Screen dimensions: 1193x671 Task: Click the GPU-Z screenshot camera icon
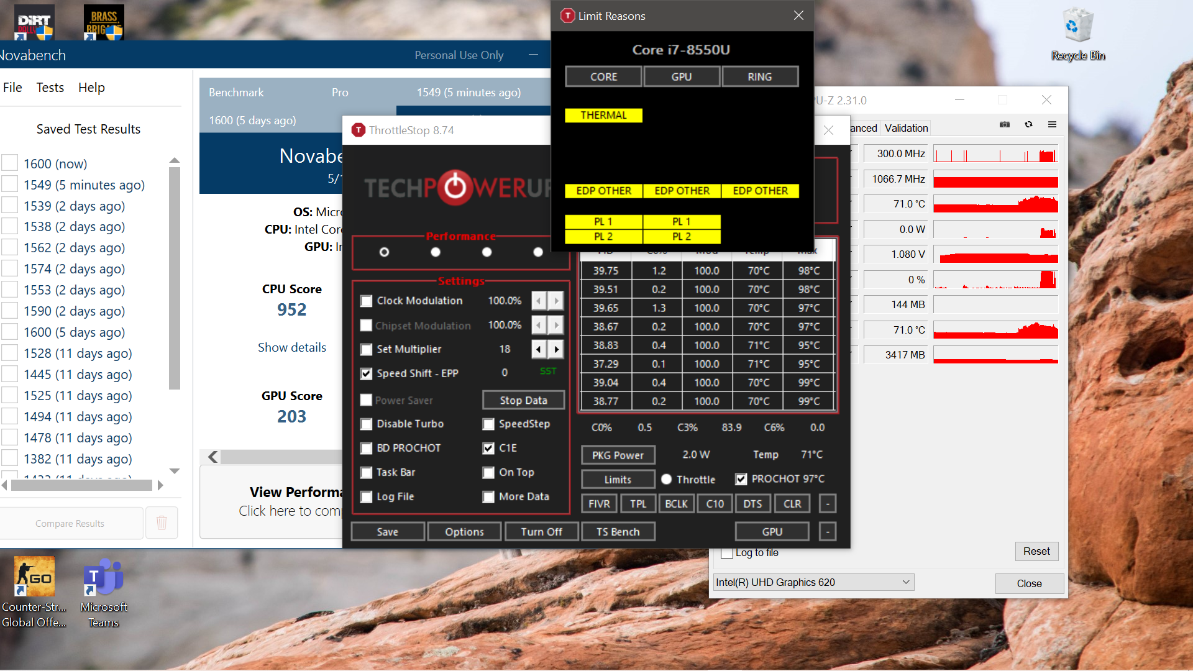[1005, 125]
